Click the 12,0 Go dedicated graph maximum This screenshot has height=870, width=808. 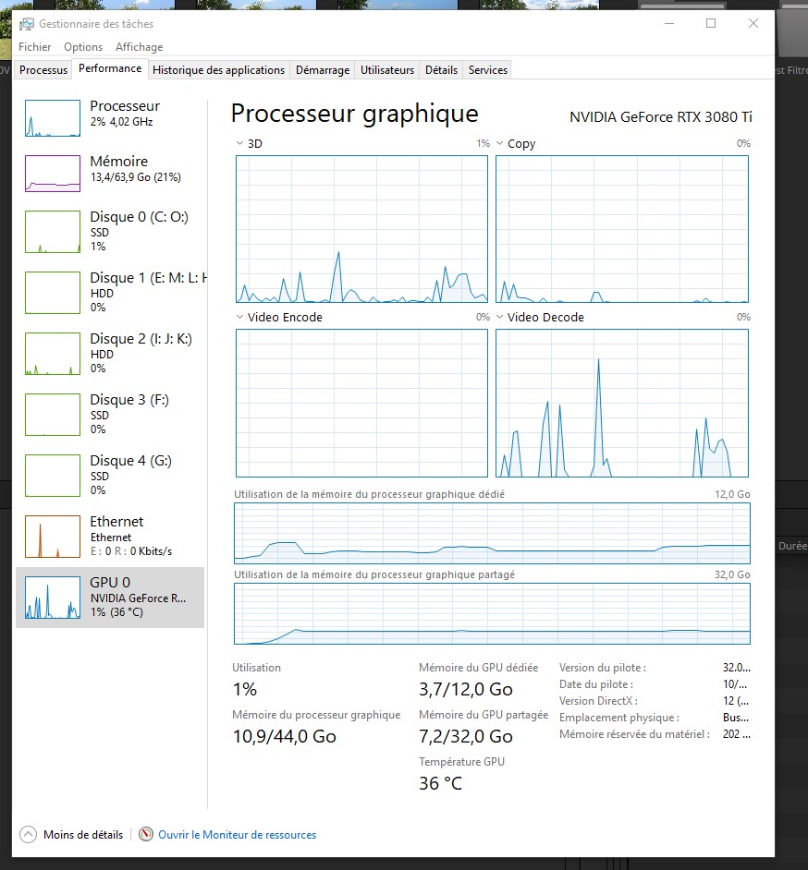click(x=732, y=494)
